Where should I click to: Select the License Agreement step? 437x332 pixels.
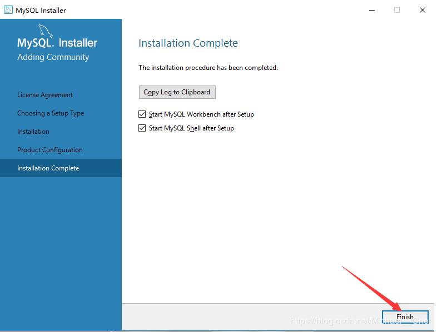[x=45, y=95]
